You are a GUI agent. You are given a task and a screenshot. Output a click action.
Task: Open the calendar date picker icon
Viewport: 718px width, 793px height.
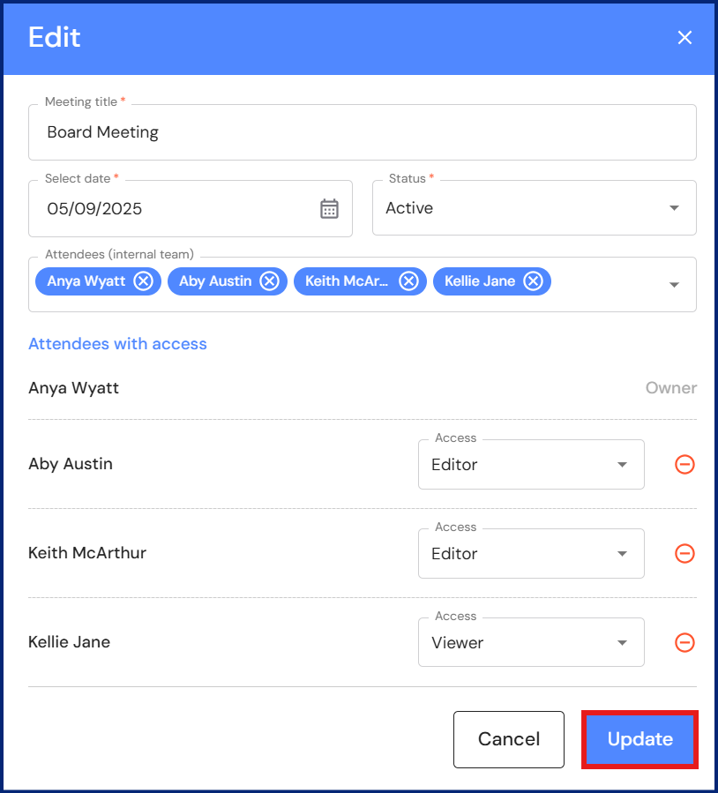[x=329, y=209]
